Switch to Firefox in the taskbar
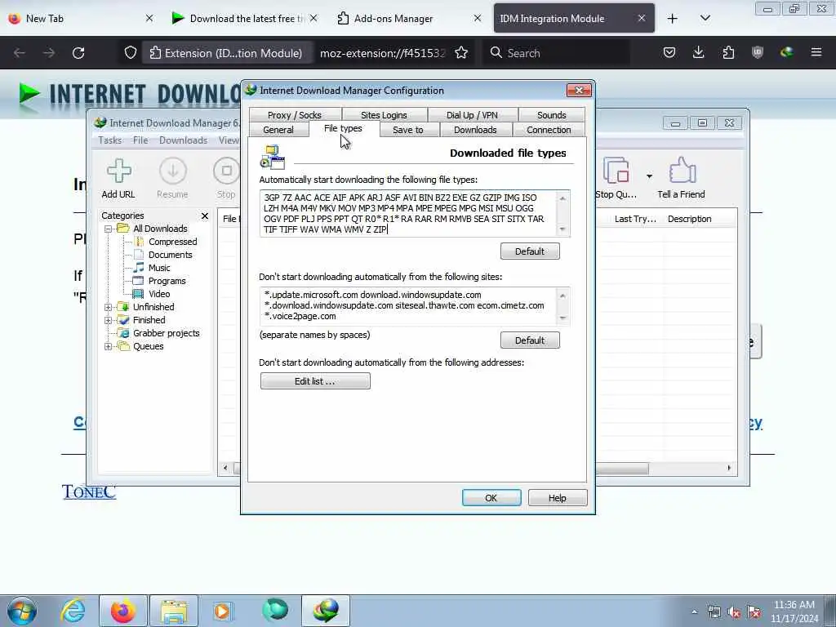This screenshot has height=627, width=836. click(x=122, y=611)
